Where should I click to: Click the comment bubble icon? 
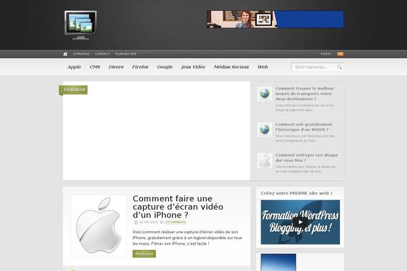(162, 222)
